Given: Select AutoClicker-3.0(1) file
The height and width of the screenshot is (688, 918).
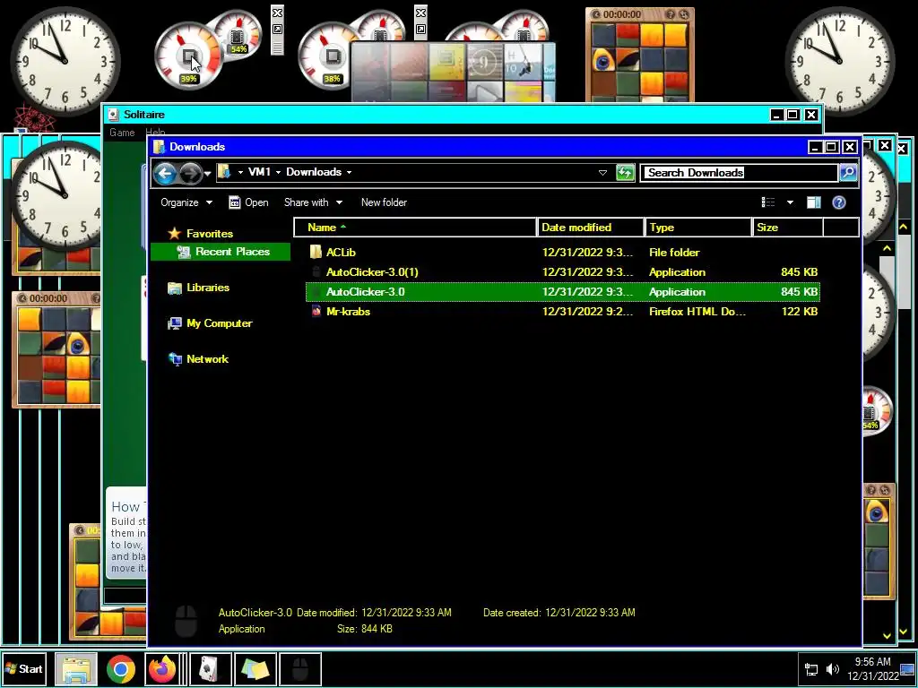Looking at the screenshot, I should click(x=563, y=272).
